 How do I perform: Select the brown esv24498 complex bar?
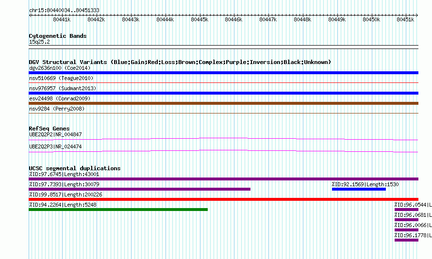coord(223,103)
